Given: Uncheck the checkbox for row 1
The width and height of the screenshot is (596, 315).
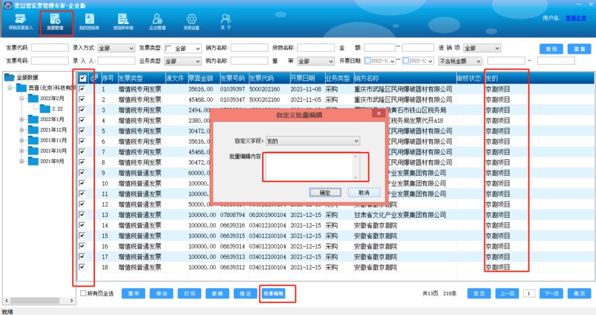Looking at the screenshot, I should [x=82, y=89].
